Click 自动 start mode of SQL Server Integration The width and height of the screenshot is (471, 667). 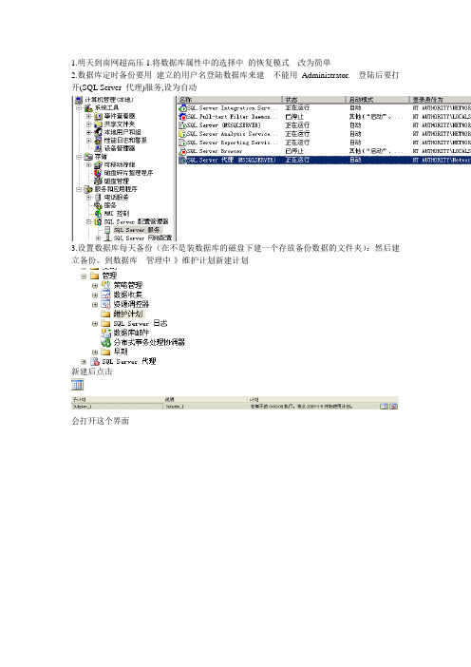coord(355,108)
